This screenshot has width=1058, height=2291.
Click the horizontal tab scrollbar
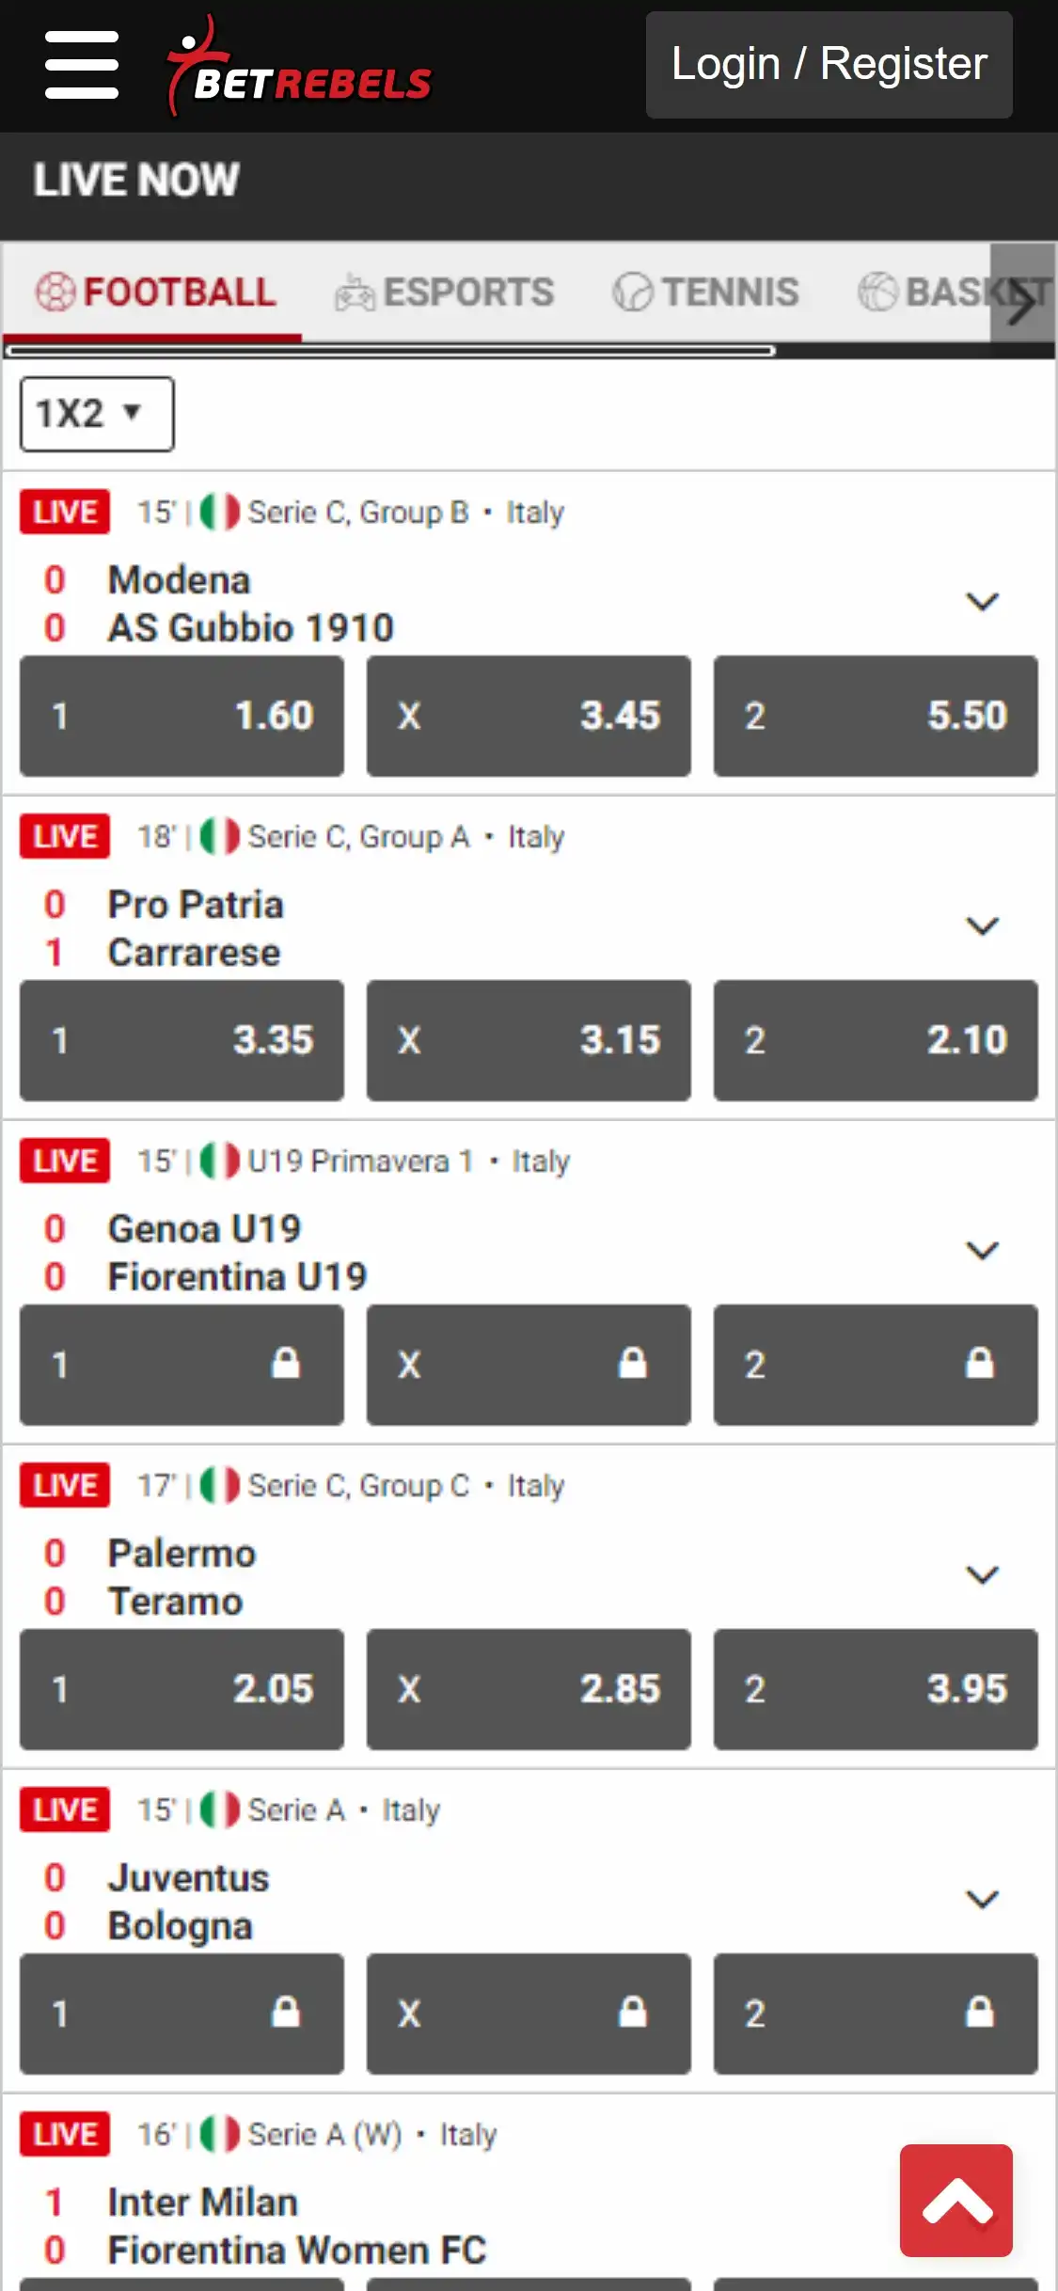click(390, 351)
